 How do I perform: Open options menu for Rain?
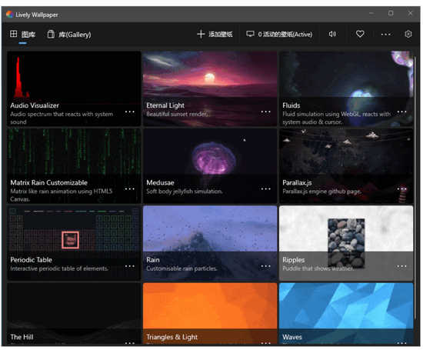click(x=266, y=266)
